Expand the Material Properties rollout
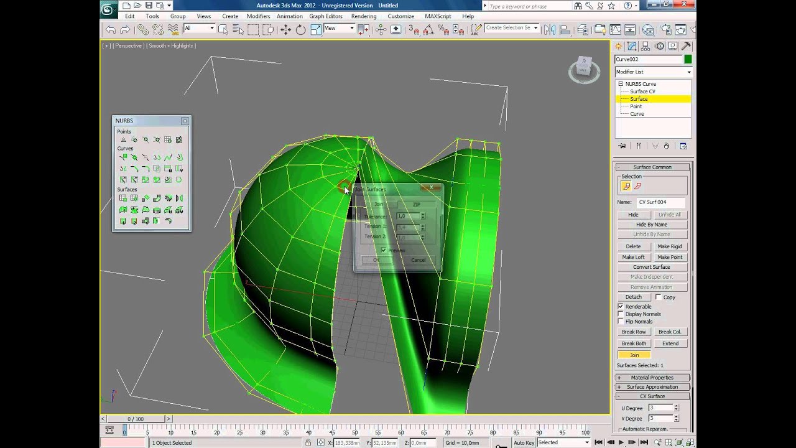Image resolution: width=796 pixels, height=448 pixels. pos(652,378)
